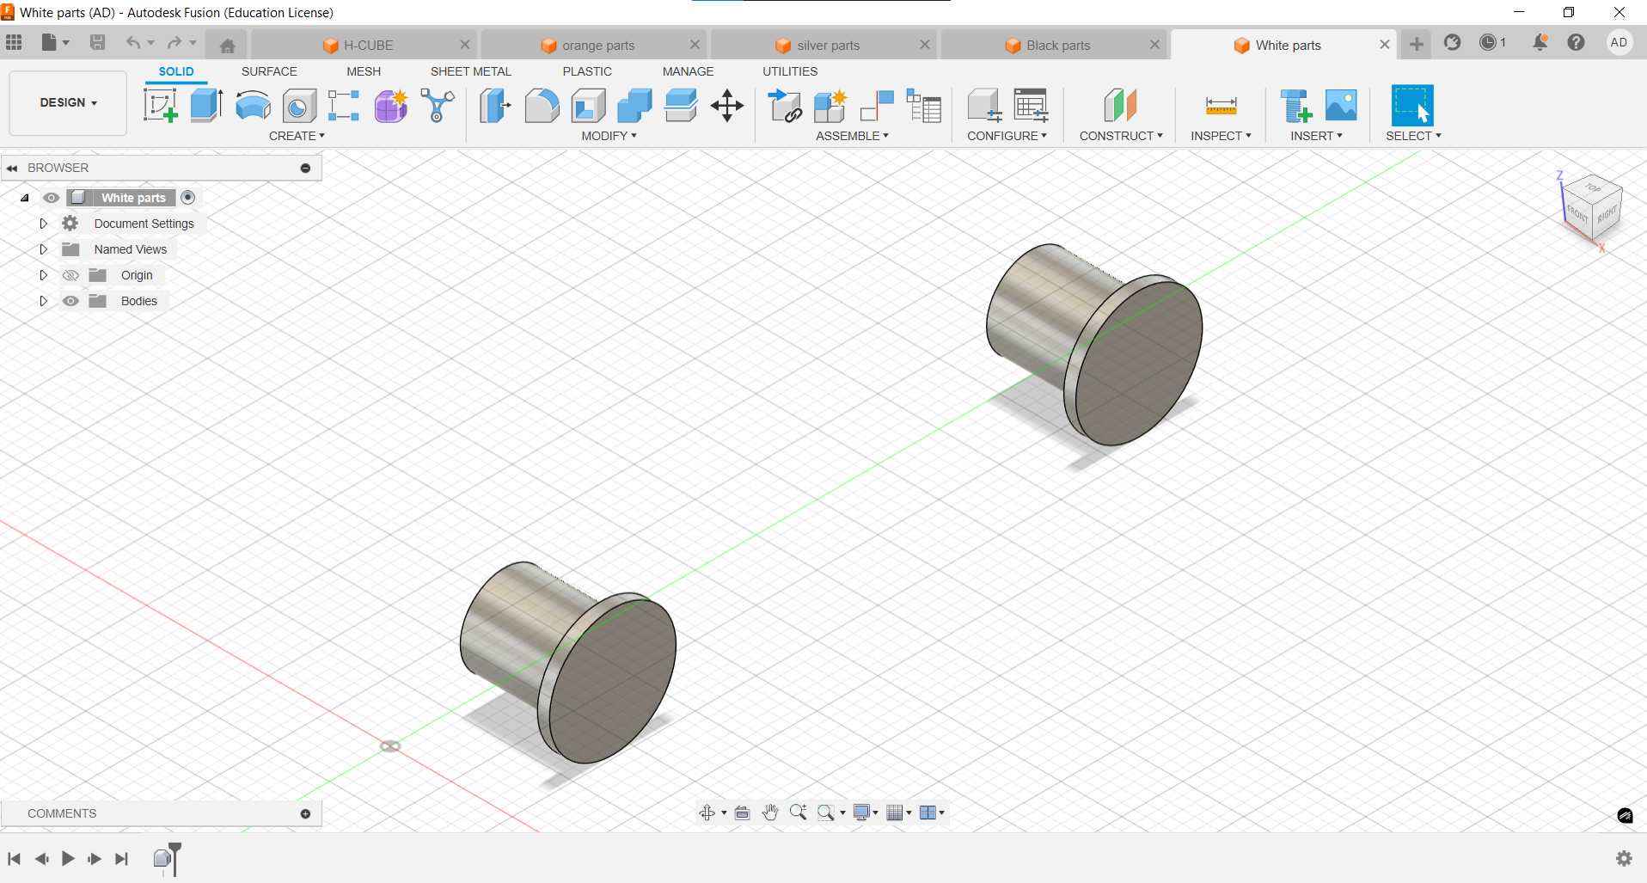Select the Combine tool icon

pos(634,106)
